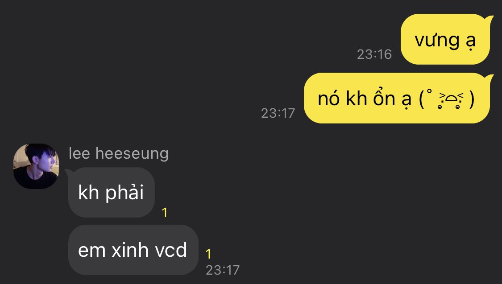The height and width of the screenshot is (284, 502).
Task: Click the unread count 1 beside "kh phải"
Action: point(165,213)
